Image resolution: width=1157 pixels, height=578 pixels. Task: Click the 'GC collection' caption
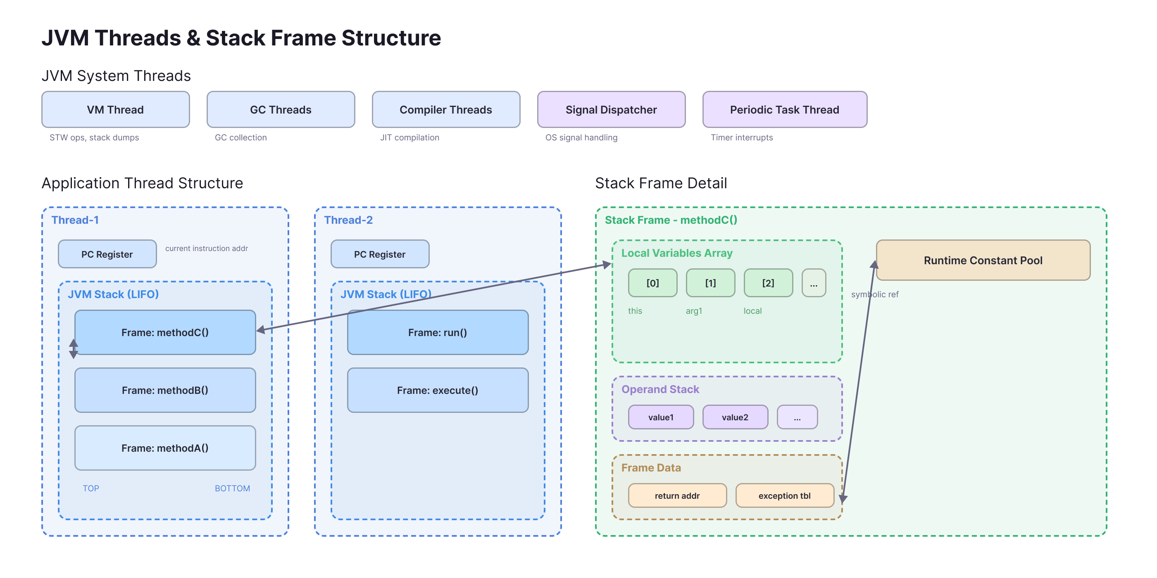point(241,137)
